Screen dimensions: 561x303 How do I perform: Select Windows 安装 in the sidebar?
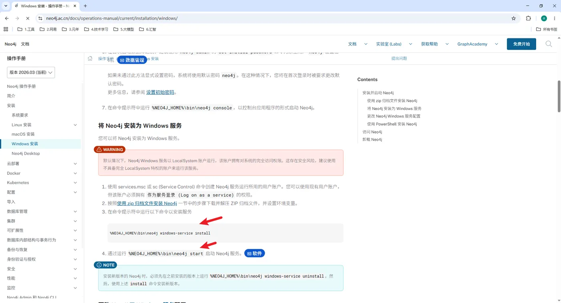pos(25,144)
